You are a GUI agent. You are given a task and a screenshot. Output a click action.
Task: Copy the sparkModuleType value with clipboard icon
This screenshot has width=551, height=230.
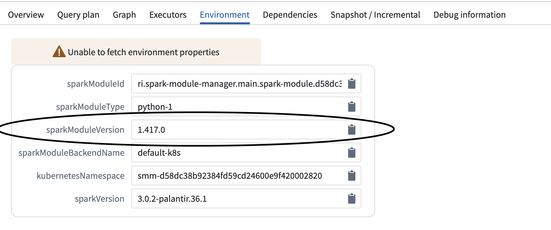(x=352, y=106)
